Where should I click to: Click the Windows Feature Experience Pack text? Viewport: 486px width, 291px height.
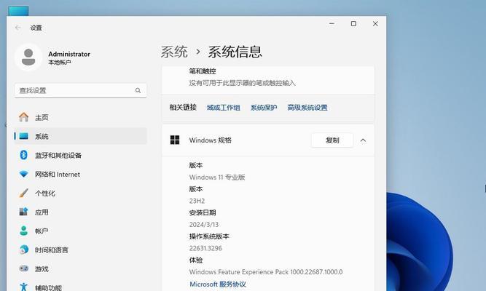tap(266, 272)
